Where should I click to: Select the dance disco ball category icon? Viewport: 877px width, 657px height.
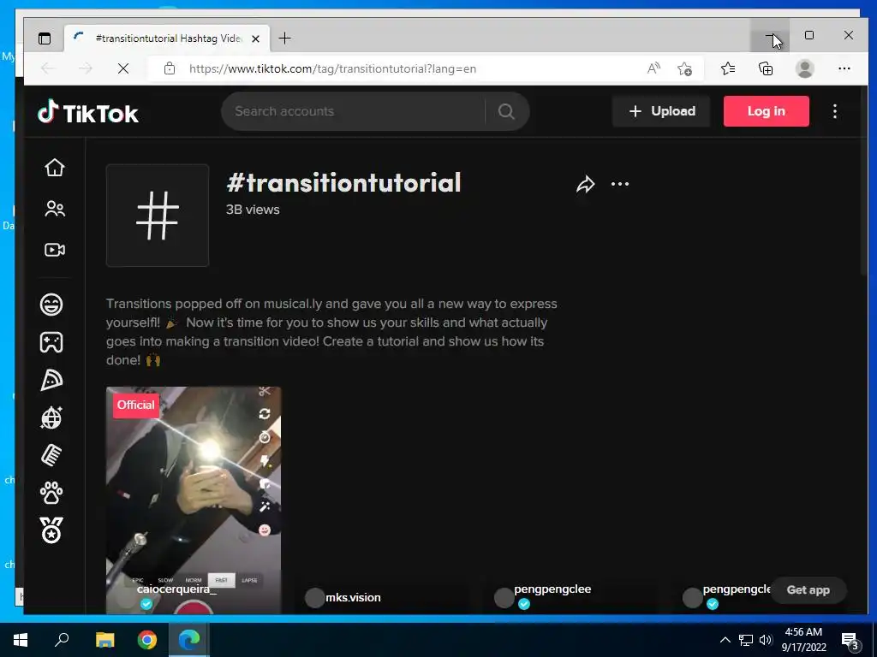pyautogui.click(x=51, y=417)
